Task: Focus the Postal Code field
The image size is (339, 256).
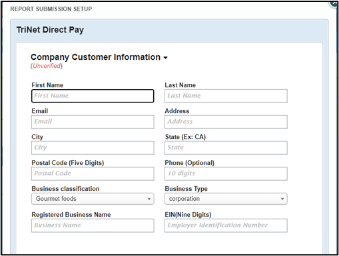Action: pyautogui.click(x=93, y=174)
